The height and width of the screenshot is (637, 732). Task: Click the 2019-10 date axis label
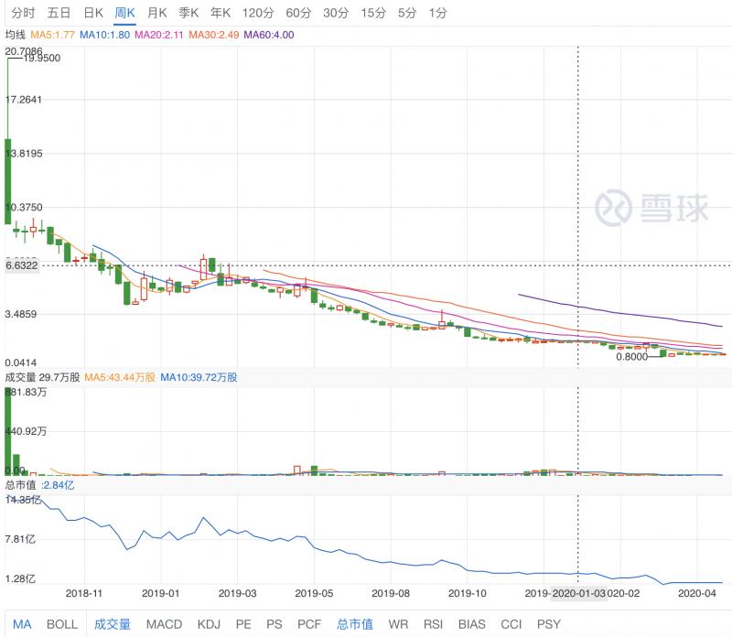[467, 594]
